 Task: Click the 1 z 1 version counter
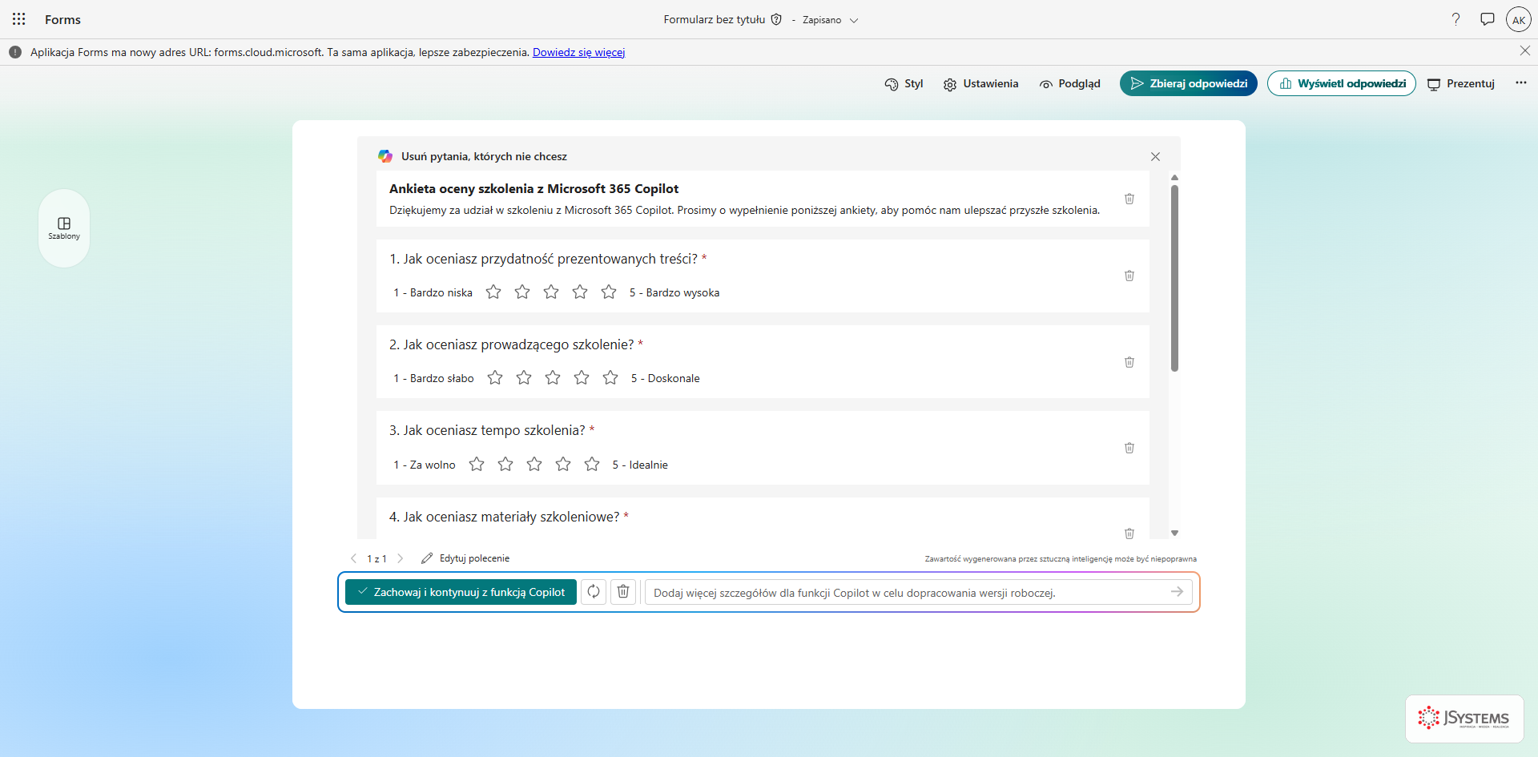pos(376,558)
